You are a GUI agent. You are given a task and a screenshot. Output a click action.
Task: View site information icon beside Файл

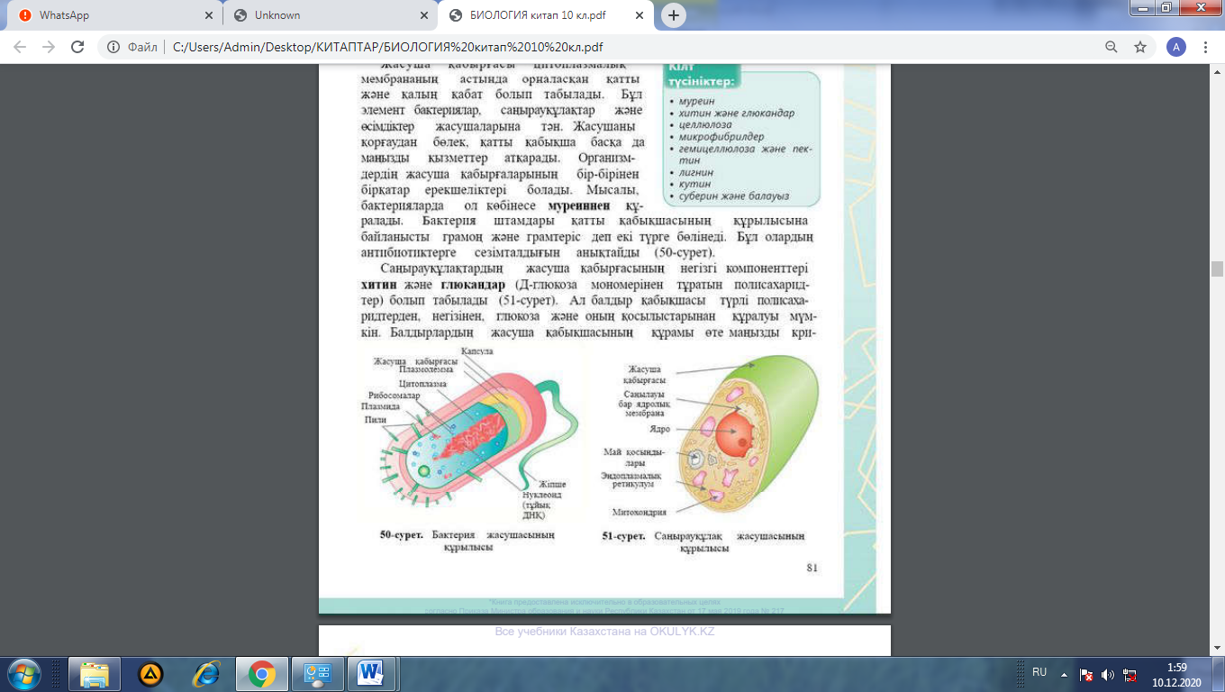point(113,47)
